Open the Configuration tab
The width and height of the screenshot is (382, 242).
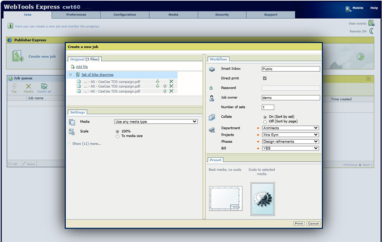125,15
